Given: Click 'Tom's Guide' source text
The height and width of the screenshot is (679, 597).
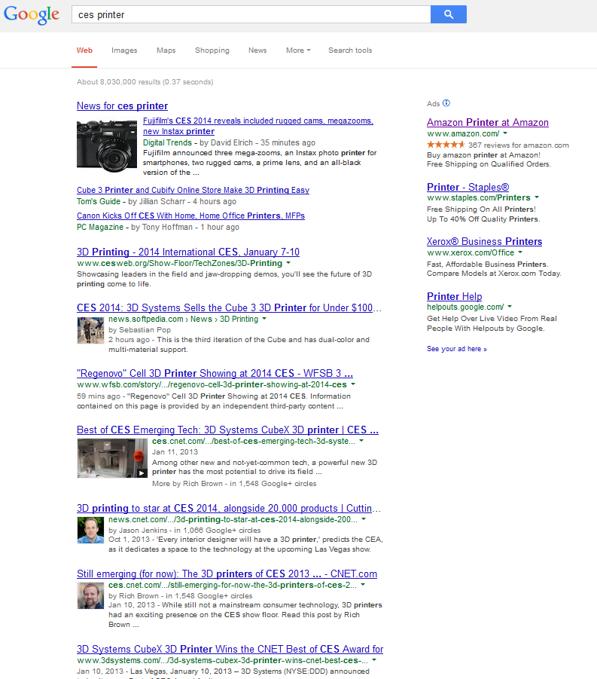Looking at the screenshot, I should pyautogui.click(x=99, y=201).
